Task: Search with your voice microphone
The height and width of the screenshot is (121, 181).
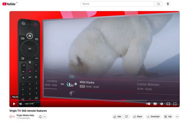Action: click(x=168, y=4)
